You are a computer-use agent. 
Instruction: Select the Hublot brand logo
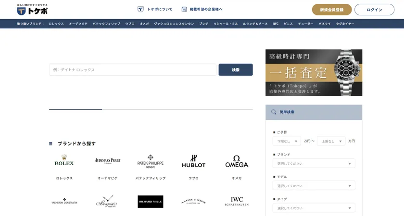tap(193, 161)
